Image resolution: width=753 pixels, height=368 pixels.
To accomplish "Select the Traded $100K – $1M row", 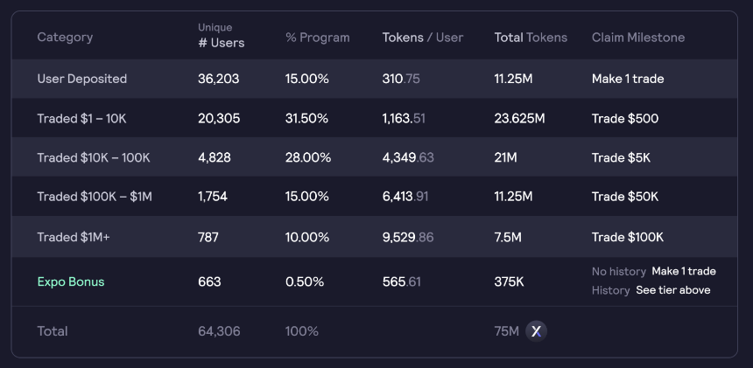I will pos(374,197).
